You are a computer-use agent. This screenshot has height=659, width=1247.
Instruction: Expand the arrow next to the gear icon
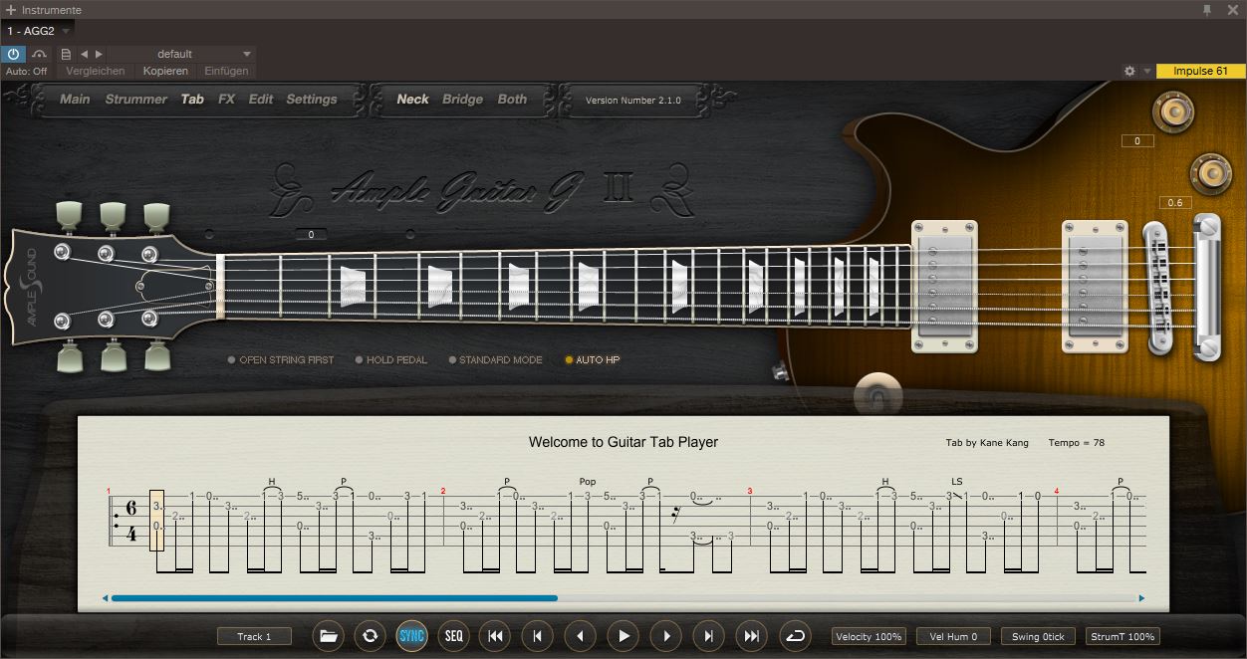click(1147, 72)
